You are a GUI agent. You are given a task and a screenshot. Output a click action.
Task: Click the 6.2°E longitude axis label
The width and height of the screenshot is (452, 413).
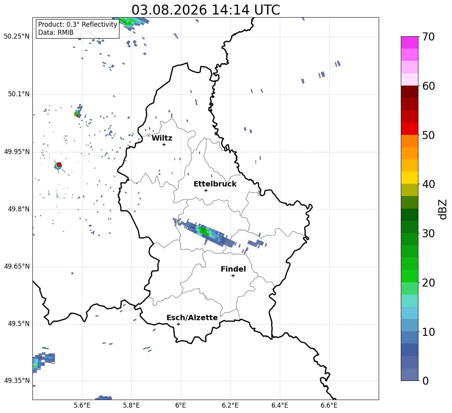(x=230, y=405)
